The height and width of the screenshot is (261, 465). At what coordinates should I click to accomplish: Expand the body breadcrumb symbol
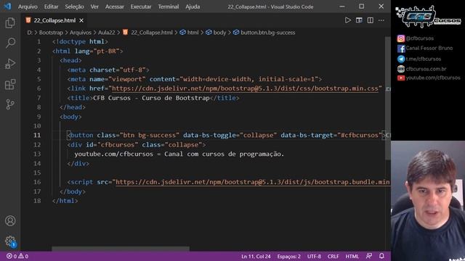pos(219,33)
